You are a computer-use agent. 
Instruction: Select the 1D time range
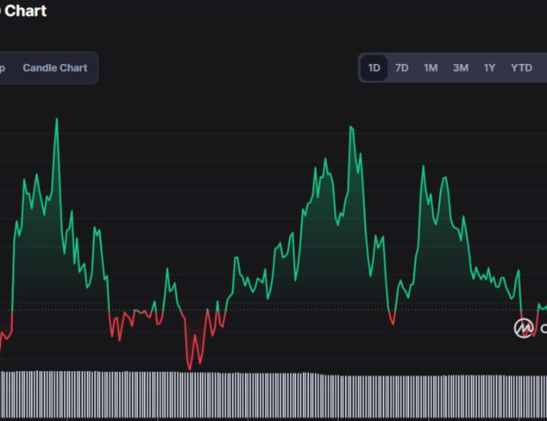[x=374, y=67]
